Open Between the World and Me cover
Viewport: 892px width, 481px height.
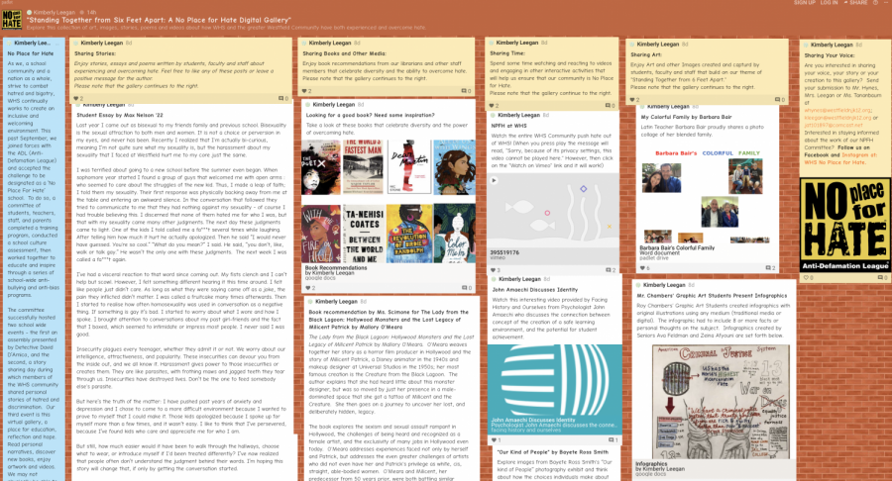pyautogui.click(x=364, y=234)
